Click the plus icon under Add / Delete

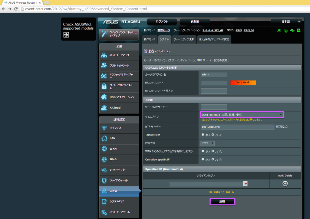(x=285, y=184)
